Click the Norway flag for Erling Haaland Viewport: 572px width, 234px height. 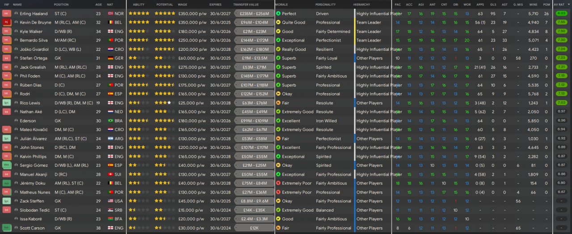[110, 13]
